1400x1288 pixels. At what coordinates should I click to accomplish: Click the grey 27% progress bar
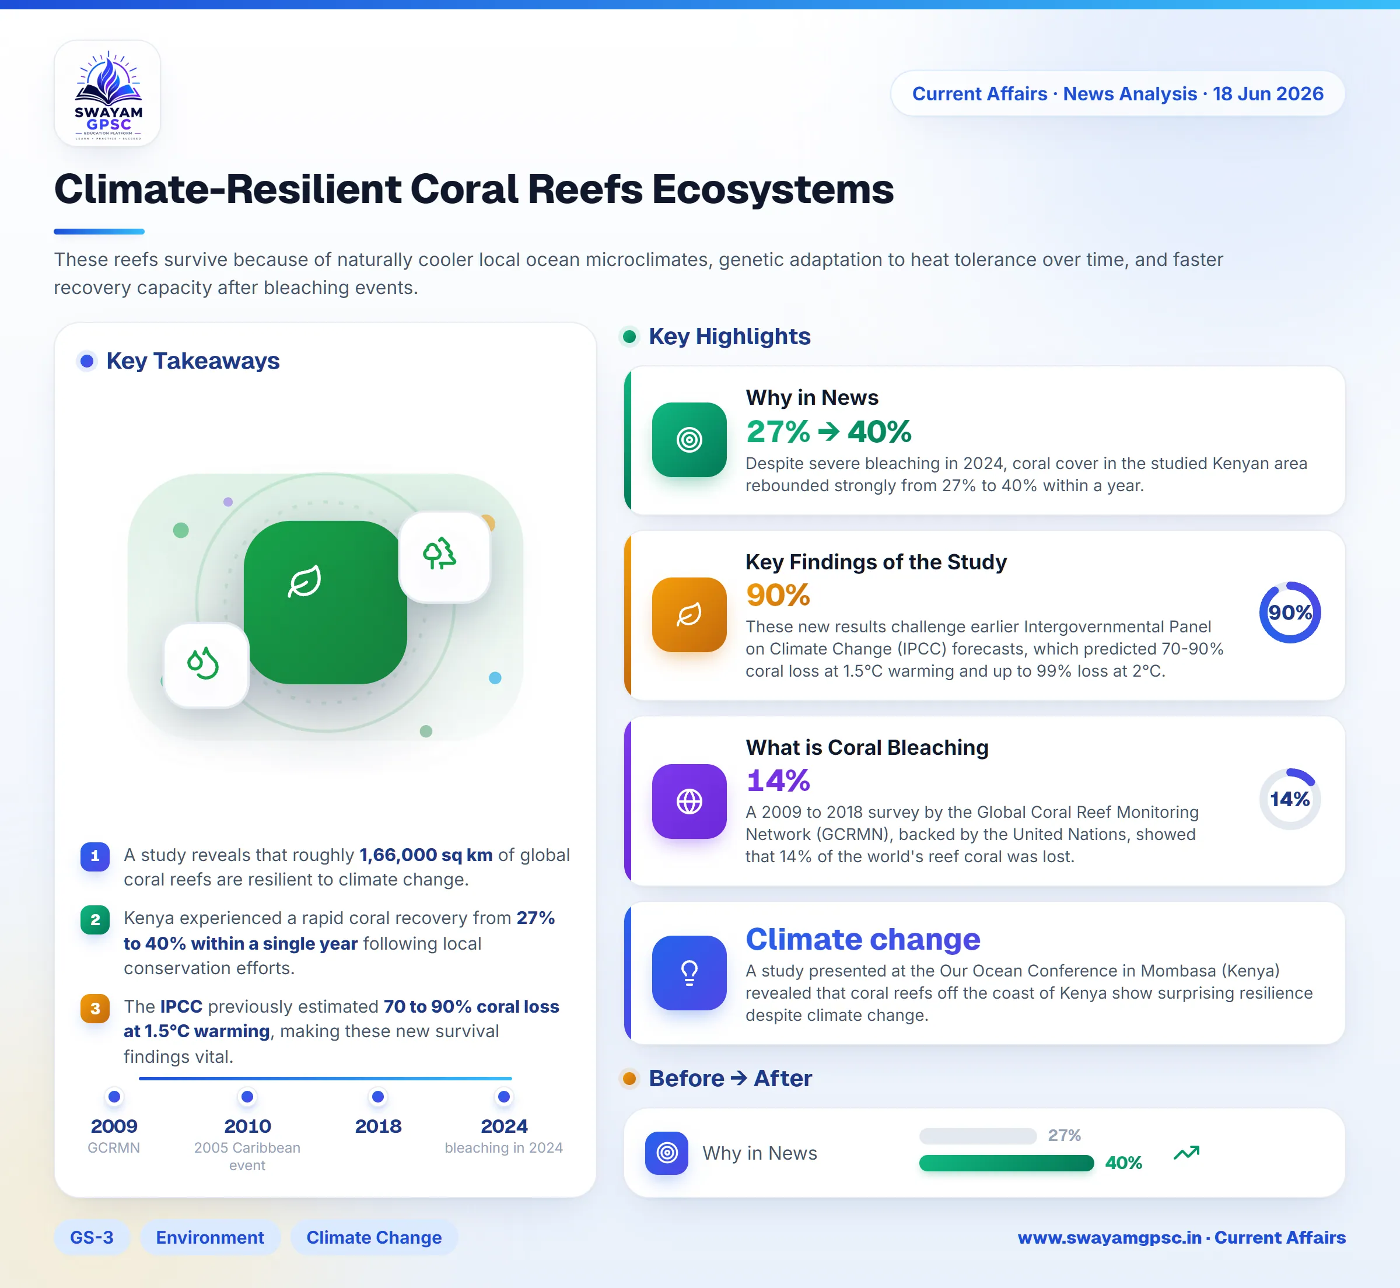point(978,1137)
